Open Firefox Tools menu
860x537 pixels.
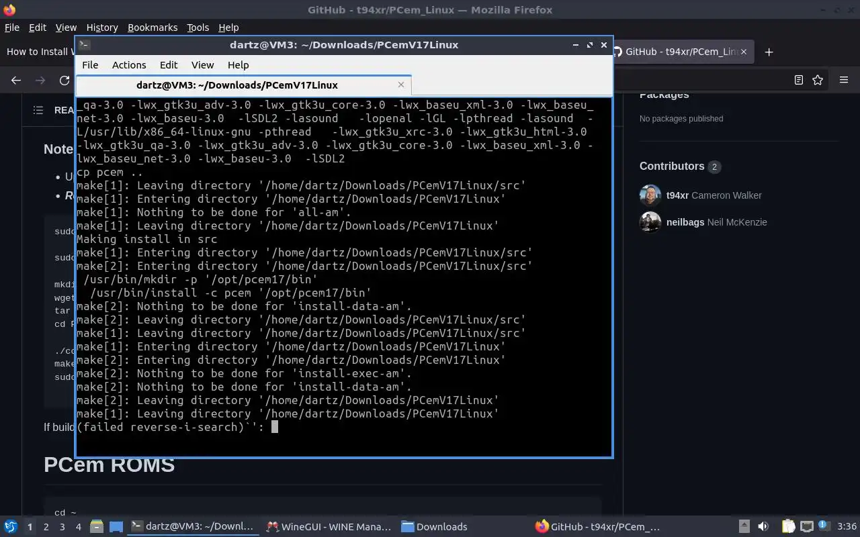click(198, 28)
